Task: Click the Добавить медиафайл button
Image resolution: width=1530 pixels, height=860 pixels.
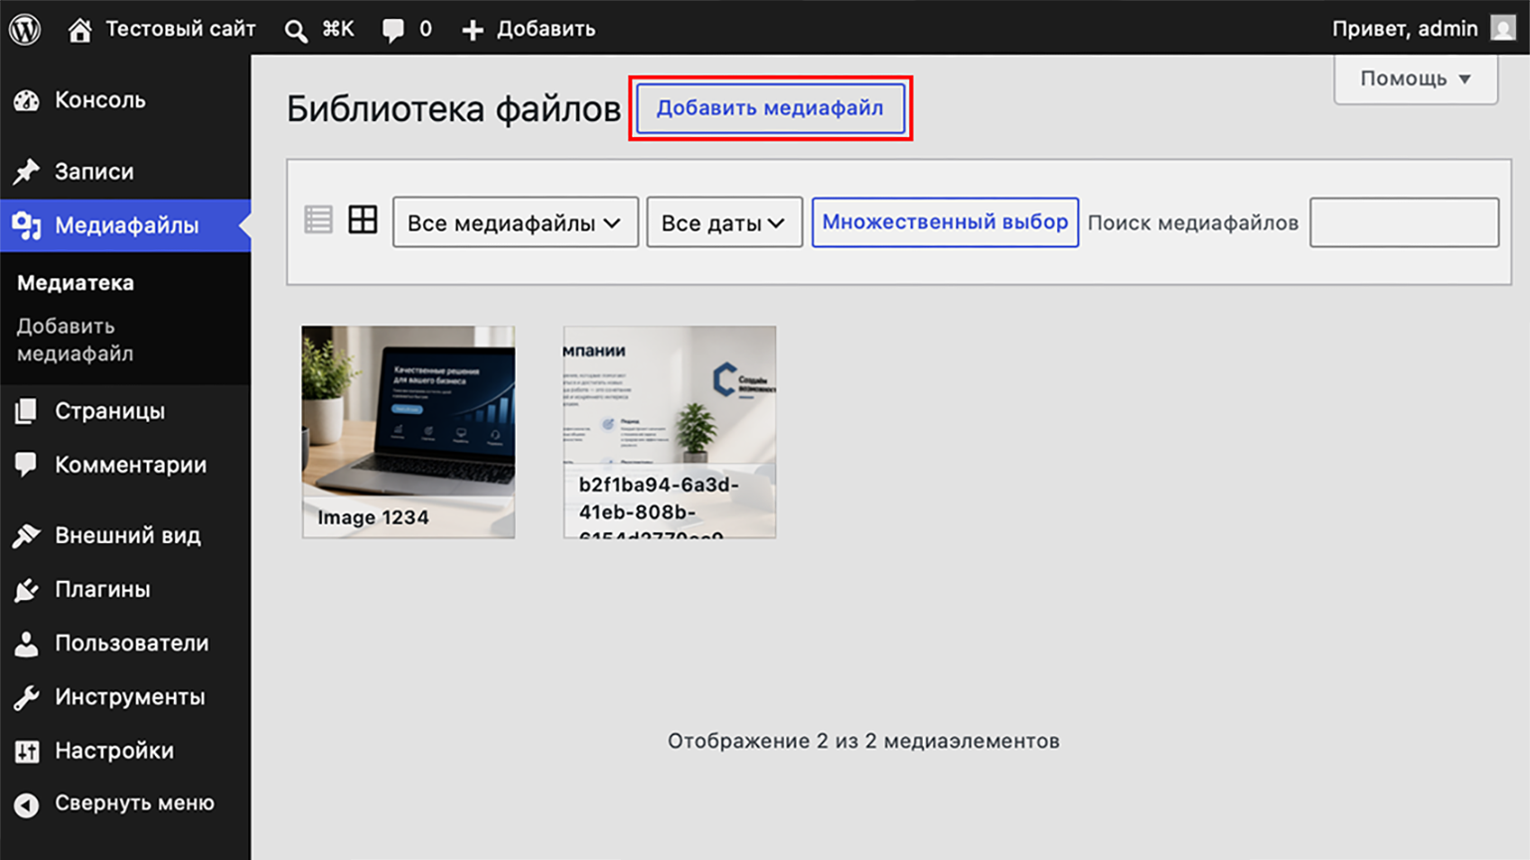Action: tap(770, 108)
